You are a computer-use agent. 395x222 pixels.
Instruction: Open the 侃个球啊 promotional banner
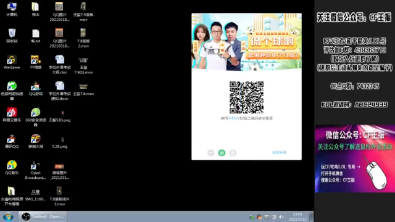[246, 41]
